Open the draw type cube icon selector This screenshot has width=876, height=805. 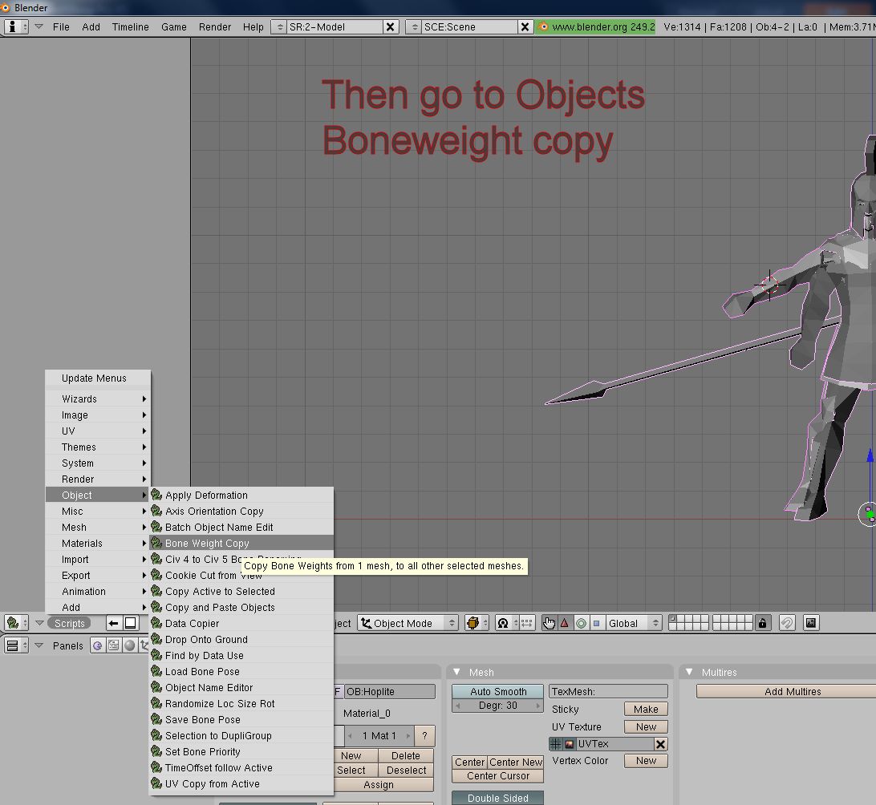click(477, 623)
